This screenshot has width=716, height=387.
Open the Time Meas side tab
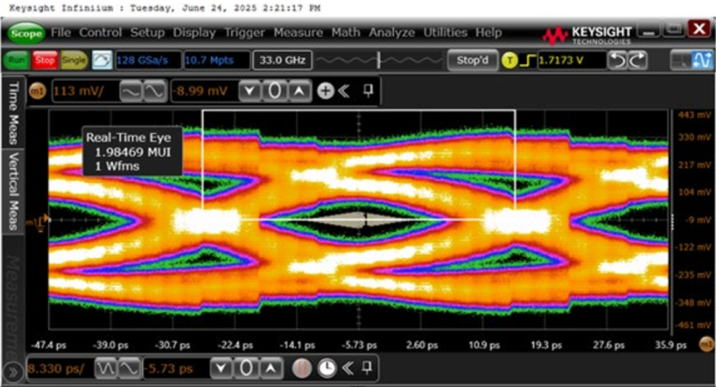12,113
